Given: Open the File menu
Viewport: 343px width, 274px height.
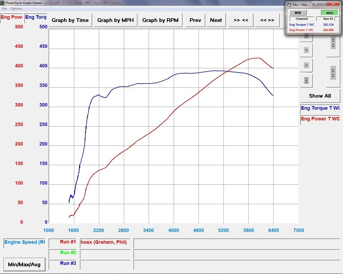Looking at the screenshot, I should 4,9.
